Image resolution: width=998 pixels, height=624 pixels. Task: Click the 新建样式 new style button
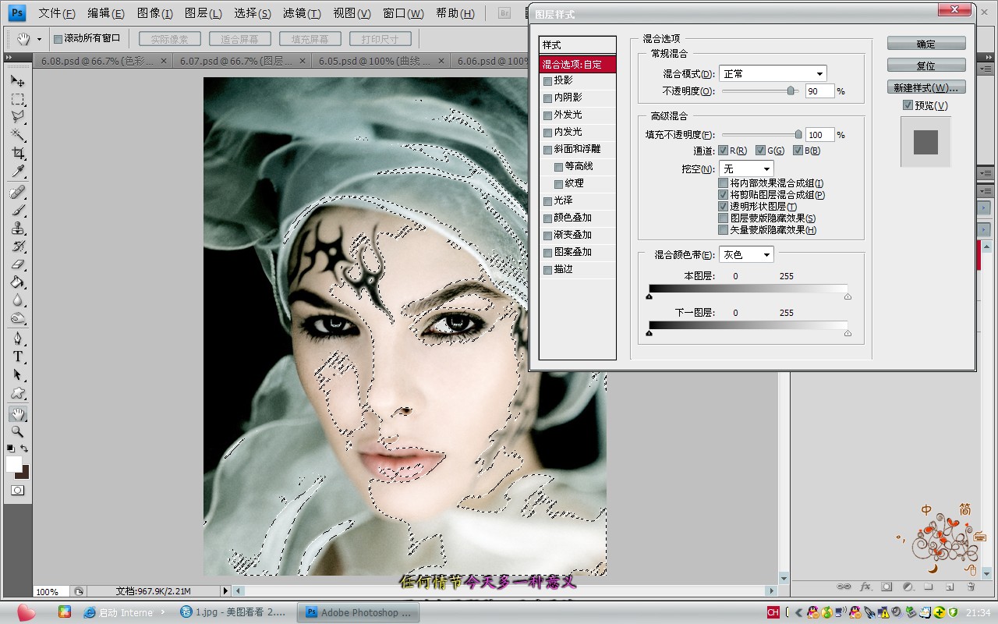926,87
